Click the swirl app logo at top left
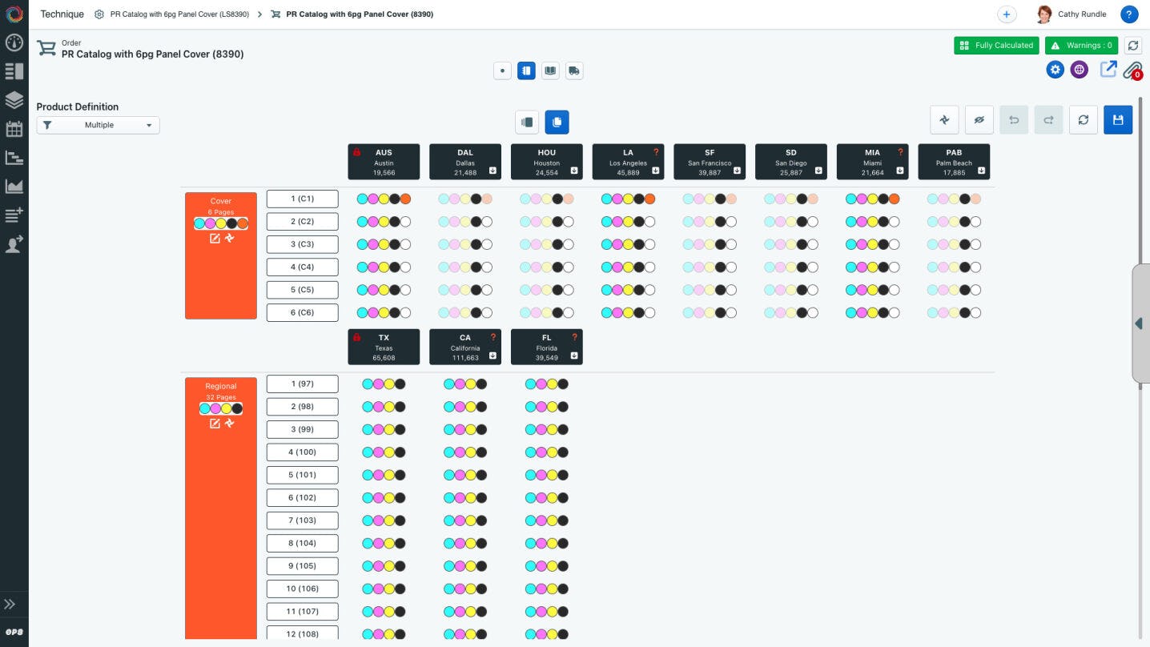 pos(14,14)
